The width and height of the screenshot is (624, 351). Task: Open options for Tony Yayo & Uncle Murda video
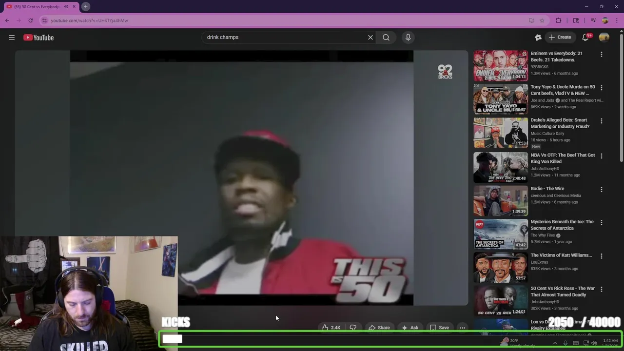point(602,88)
